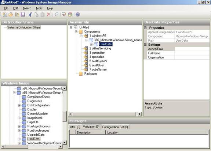Collapse the Settings section in properties
Viewport: 211px width, 151px height.
[x=145, y=45]
